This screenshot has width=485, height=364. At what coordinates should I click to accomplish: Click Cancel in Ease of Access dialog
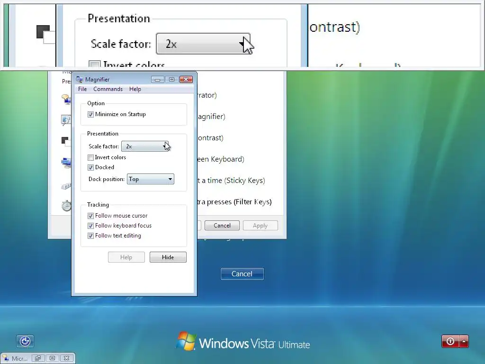[x=222, y=225]
